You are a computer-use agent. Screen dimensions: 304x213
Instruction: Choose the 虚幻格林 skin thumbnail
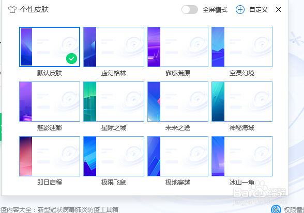pyautogui.click(x=114, y=47)
